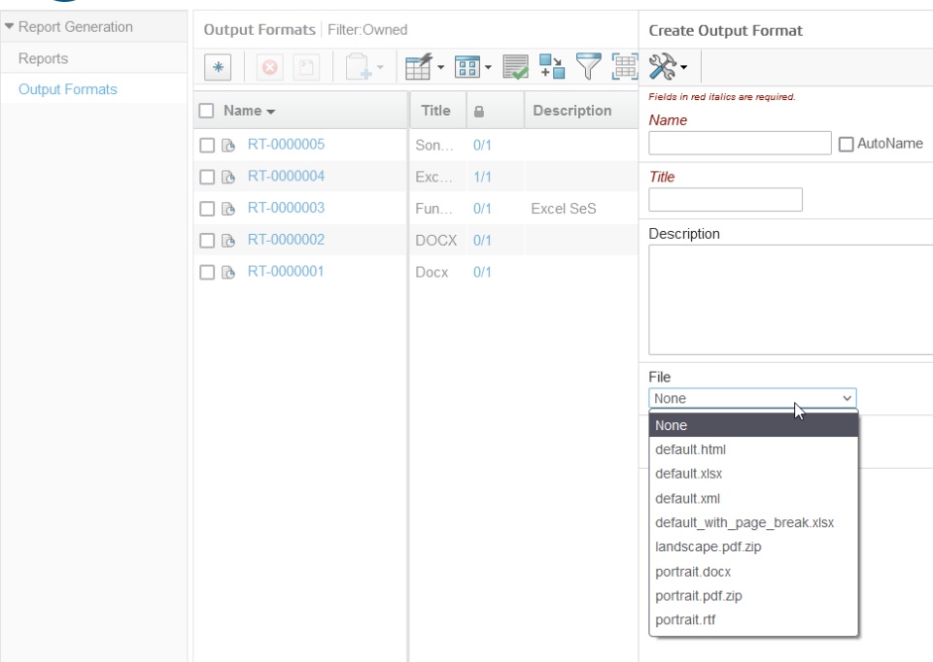Open the RT-0000003 link

point(286,208)
